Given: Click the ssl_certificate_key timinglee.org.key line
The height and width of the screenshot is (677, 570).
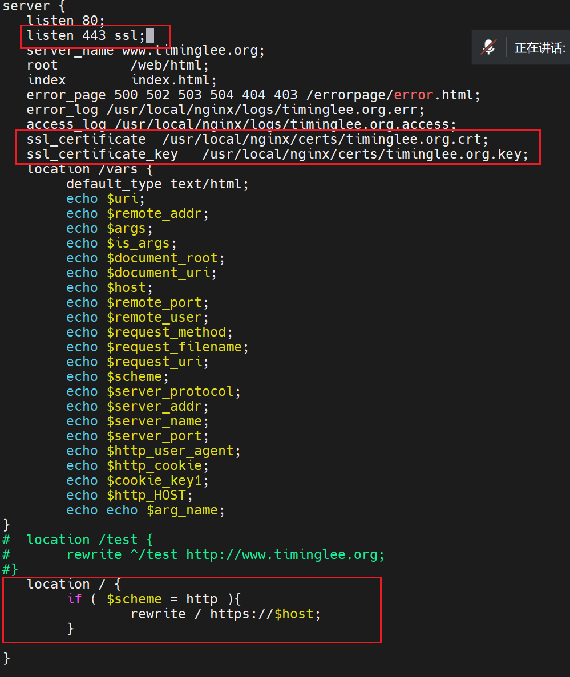Looking at the screenshot, I should point(277,154).
